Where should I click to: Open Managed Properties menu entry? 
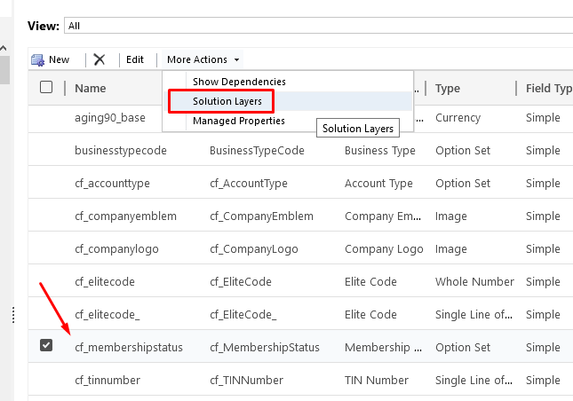coord(238,121)
